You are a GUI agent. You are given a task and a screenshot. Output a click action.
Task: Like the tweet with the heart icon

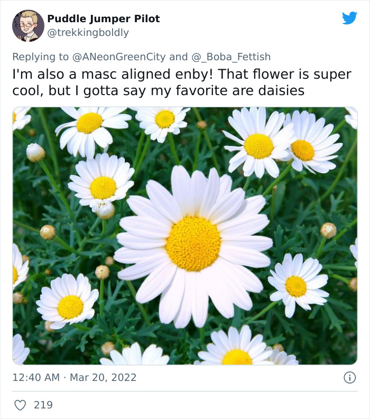point(20,405)
